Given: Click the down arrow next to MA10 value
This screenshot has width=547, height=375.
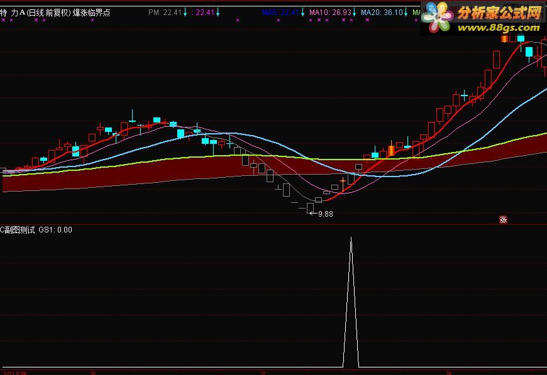Looking at the screenshot, I should [355, 13].
